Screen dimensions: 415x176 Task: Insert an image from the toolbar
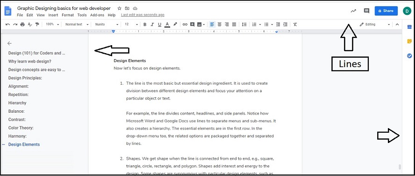pos(200,25)
